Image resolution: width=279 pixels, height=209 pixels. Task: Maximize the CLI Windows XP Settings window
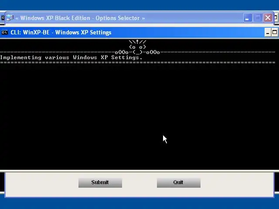(275, 33)
